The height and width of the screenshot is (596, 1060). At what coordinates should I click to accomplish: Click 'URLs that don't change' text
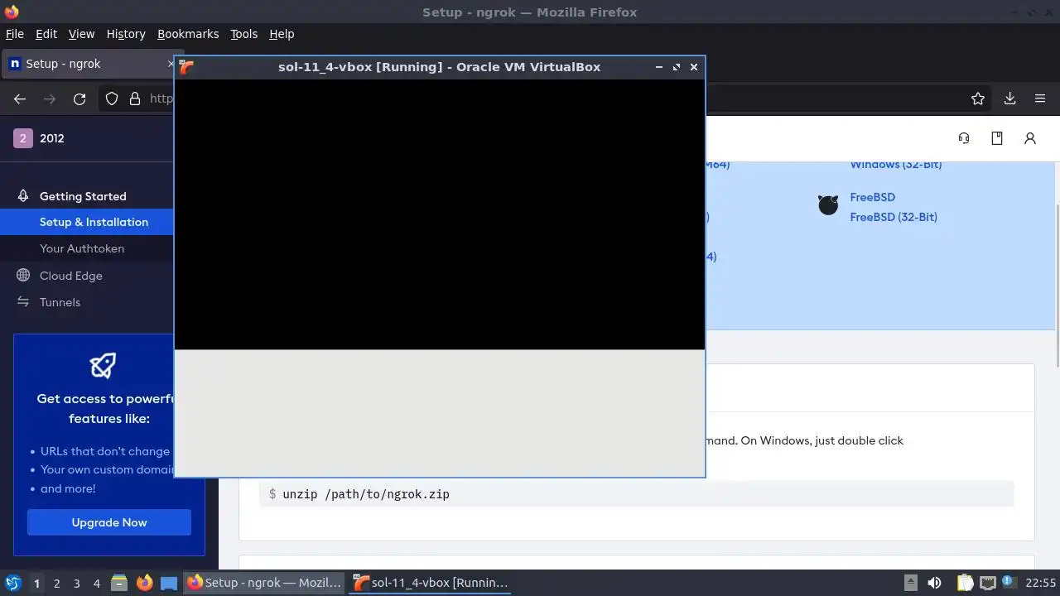point(105,451)
